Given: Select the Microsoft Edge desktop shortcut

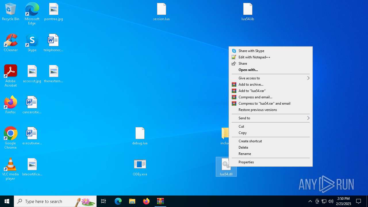Looking at the screenshot, I should pyautogui.click(x=32, y=14).
